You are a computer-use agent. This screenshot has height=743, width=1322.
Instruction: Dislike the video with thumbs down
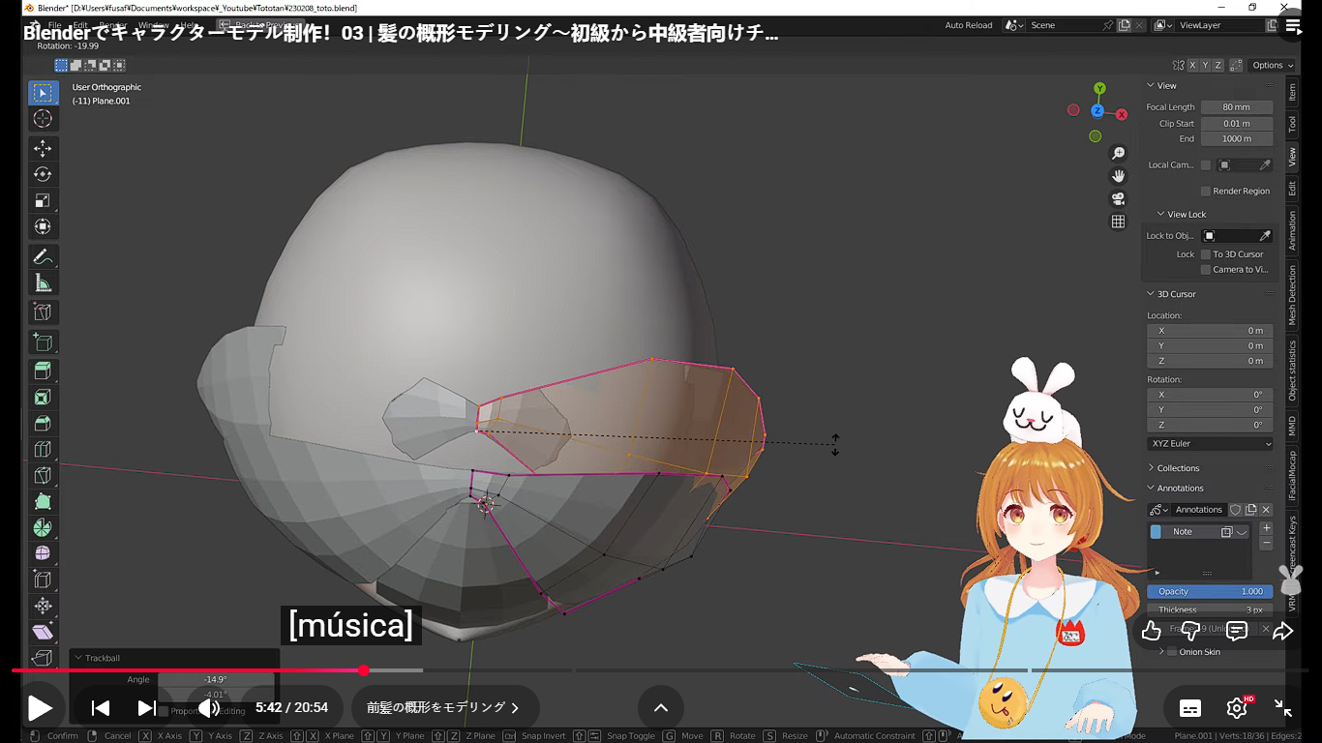[x=1192, y=632]
